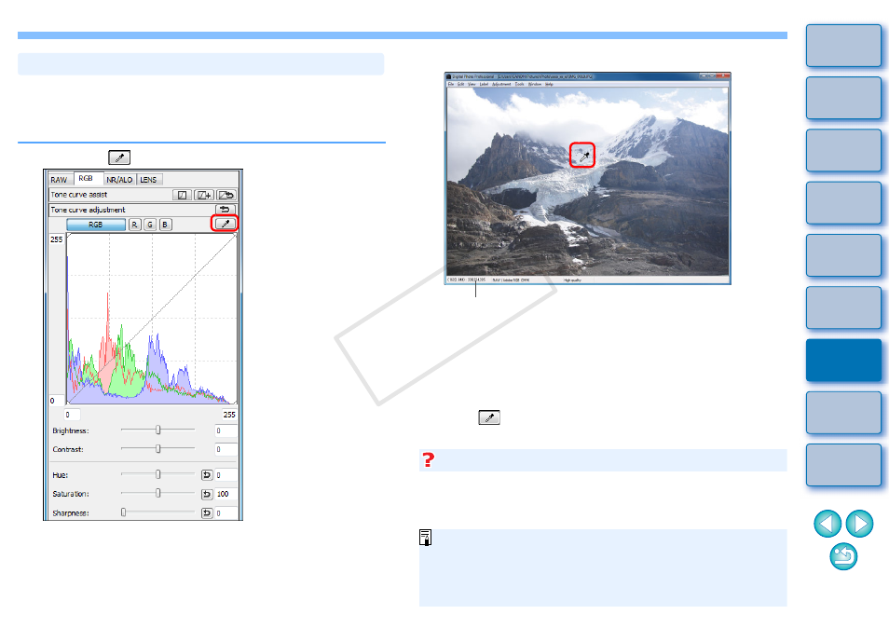Click the Sharpness slider handle

tap(124, 512)
